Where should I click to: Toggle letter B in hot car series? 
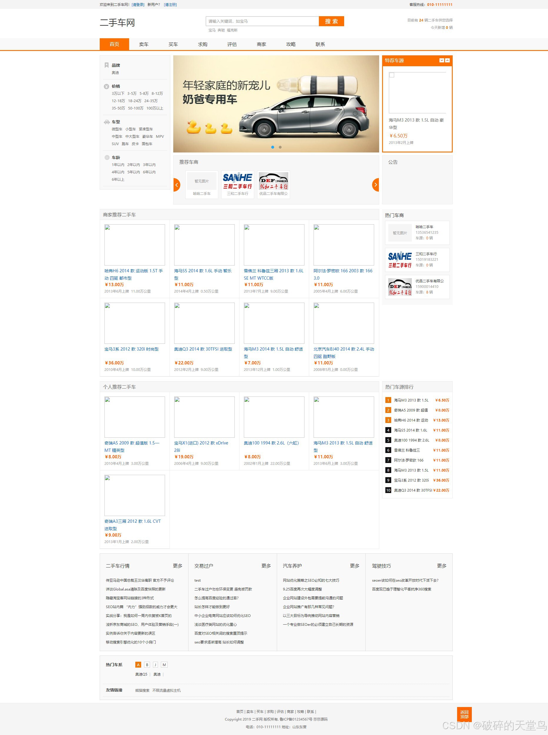pos(147,665)
